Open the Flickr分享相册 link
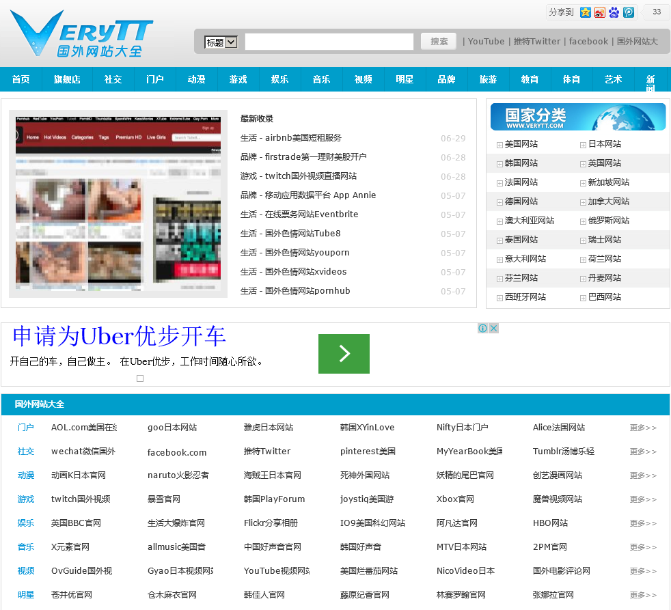 click(x=271, y=523)
